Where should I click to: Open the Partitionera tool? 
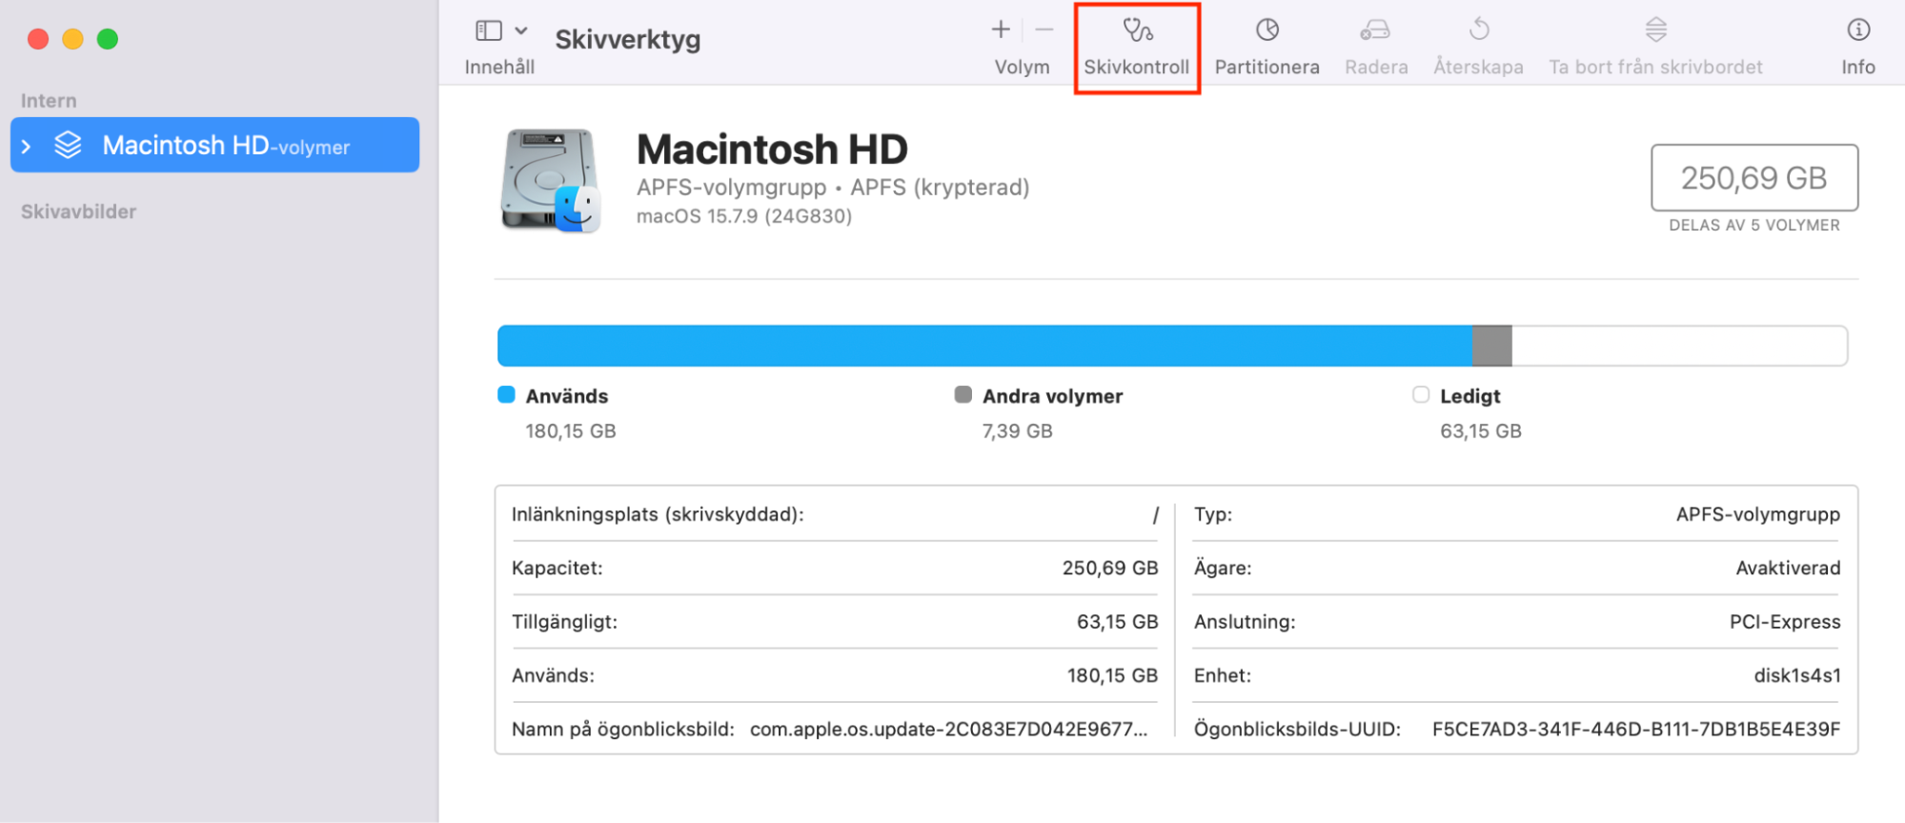click(1267, 47)
